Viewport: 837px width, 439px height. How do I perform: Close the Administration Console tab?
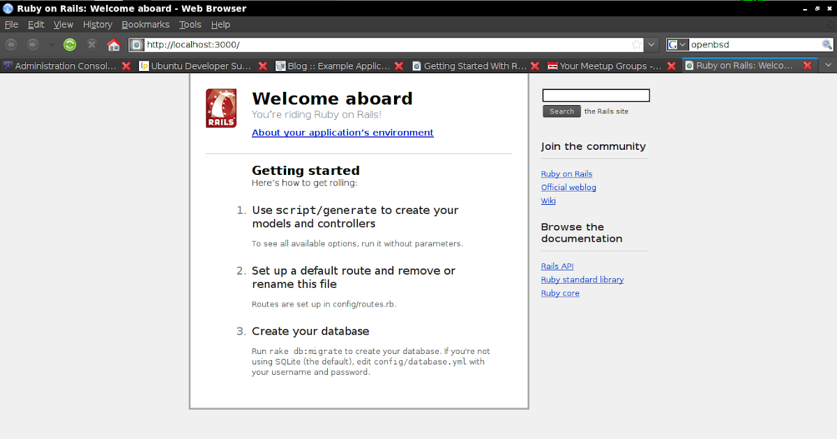(x=126, y=66)
